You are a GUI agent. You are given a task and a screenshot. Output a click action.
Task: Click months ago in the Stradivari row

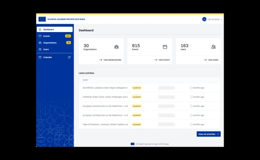(198, 124)
